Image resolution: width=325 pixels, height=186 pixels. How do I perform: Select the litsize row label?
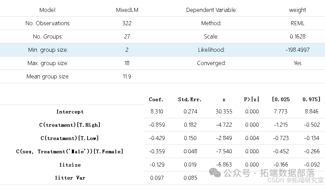pos(70,165)
